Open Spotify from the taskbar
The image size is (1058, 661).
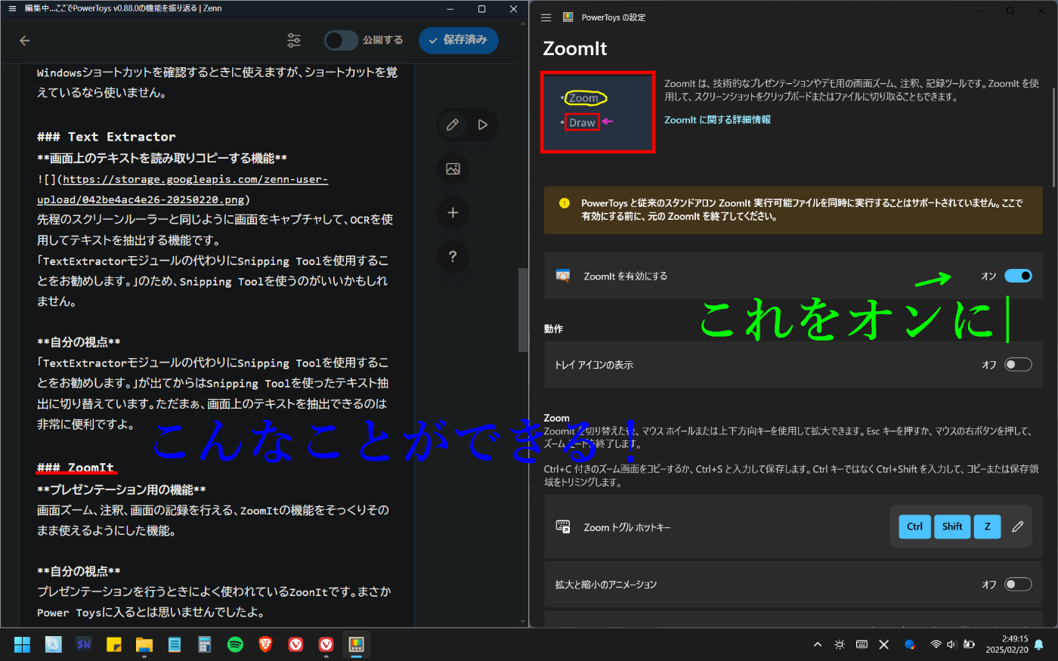235,644
